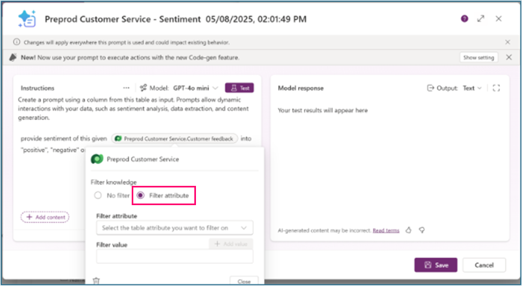Image resolution: width=522 pixels, height=286 pixels.
Task: Click the info icon beside the changes warning
Action: [x=16, y=42]
